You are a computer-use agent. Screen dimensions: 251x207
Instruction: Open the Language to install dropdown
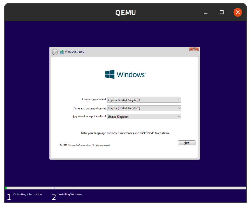pos(144,100)
